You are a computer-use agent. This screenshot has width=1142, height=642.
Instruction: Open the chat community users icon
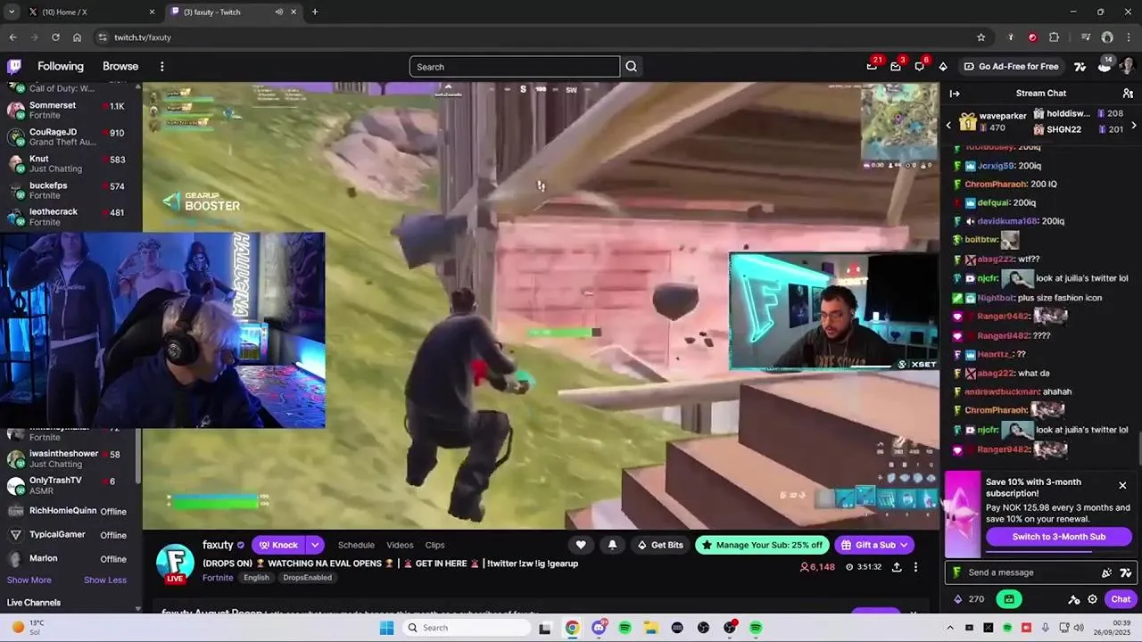coord(1128,93)
